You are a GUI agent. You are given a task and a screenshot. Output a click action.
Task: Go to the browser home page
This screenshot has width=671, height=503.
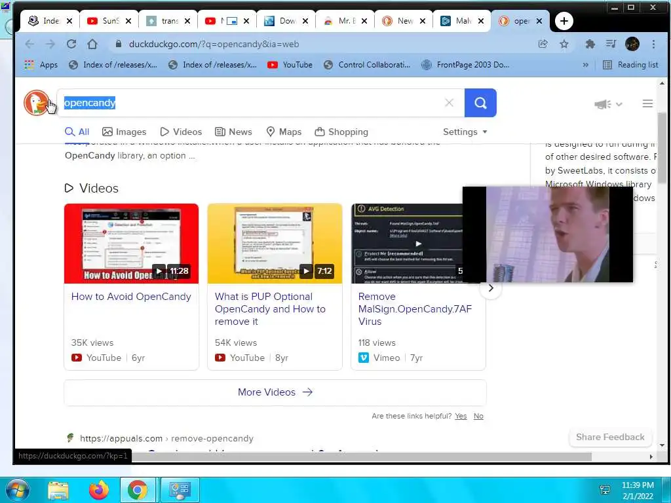tap(92, 44)
